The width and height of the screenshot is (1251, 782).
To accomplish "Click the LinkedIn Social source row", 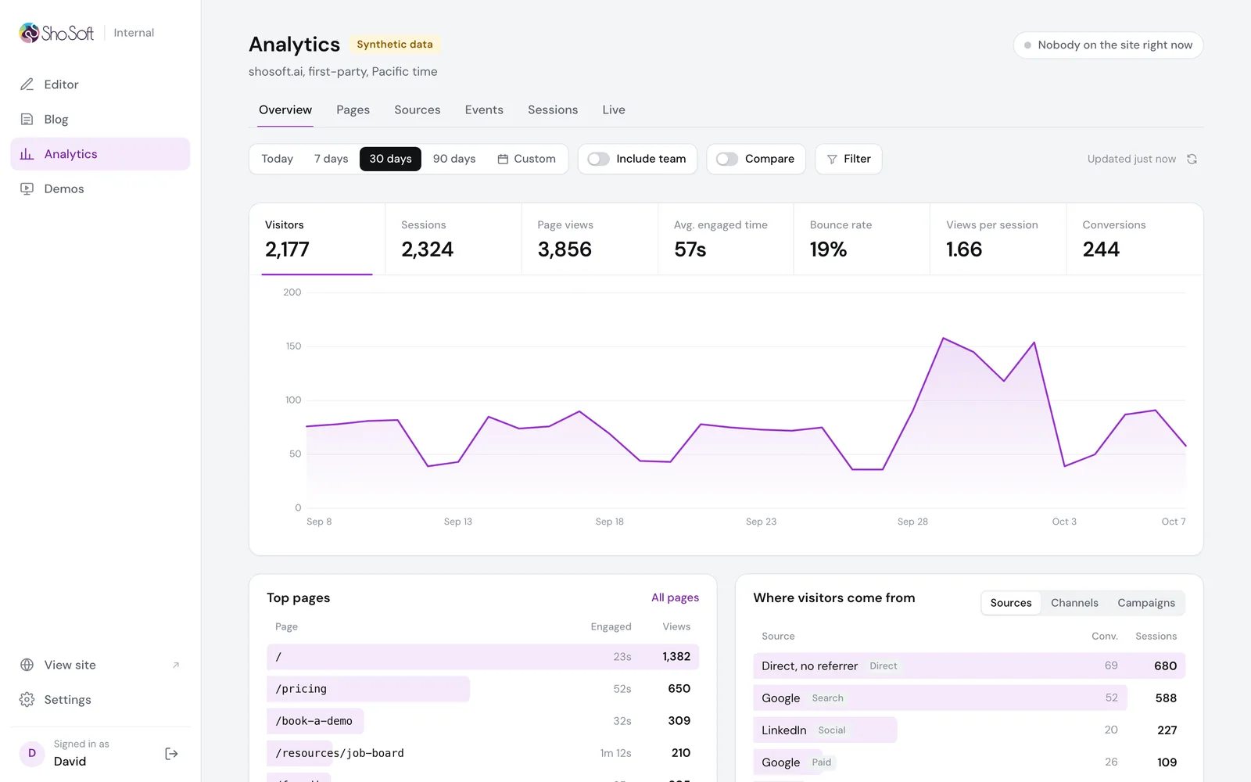I will point(970,730).
